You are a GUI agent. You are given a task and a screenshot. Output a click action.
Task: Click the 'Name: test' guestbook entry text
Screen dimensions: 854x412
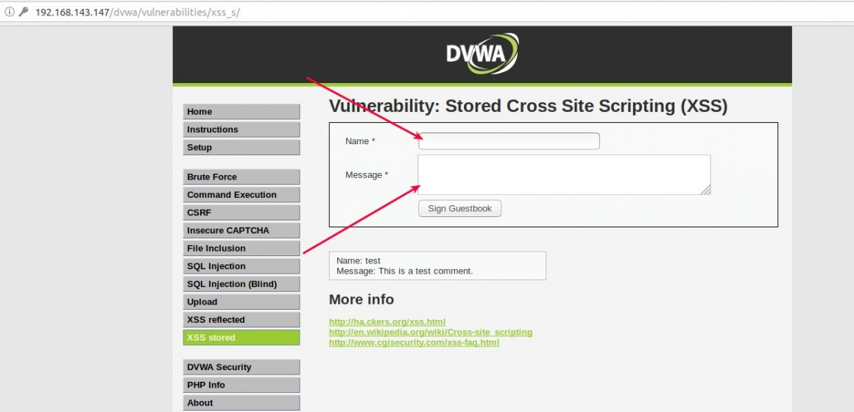[359, 260]
